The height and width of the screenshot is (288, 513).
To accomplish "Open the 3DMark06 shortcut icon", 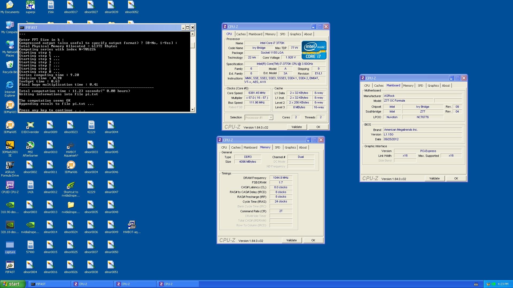I will point(71,167).
